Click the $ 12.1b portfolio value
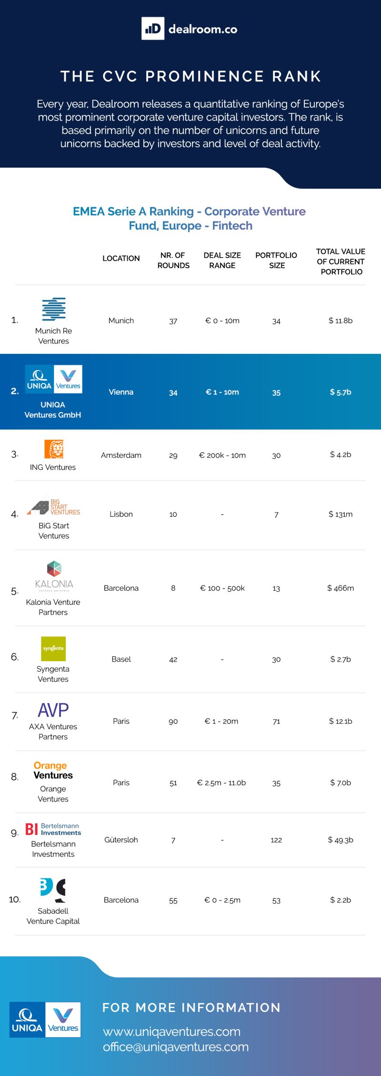 click(341, 721)
